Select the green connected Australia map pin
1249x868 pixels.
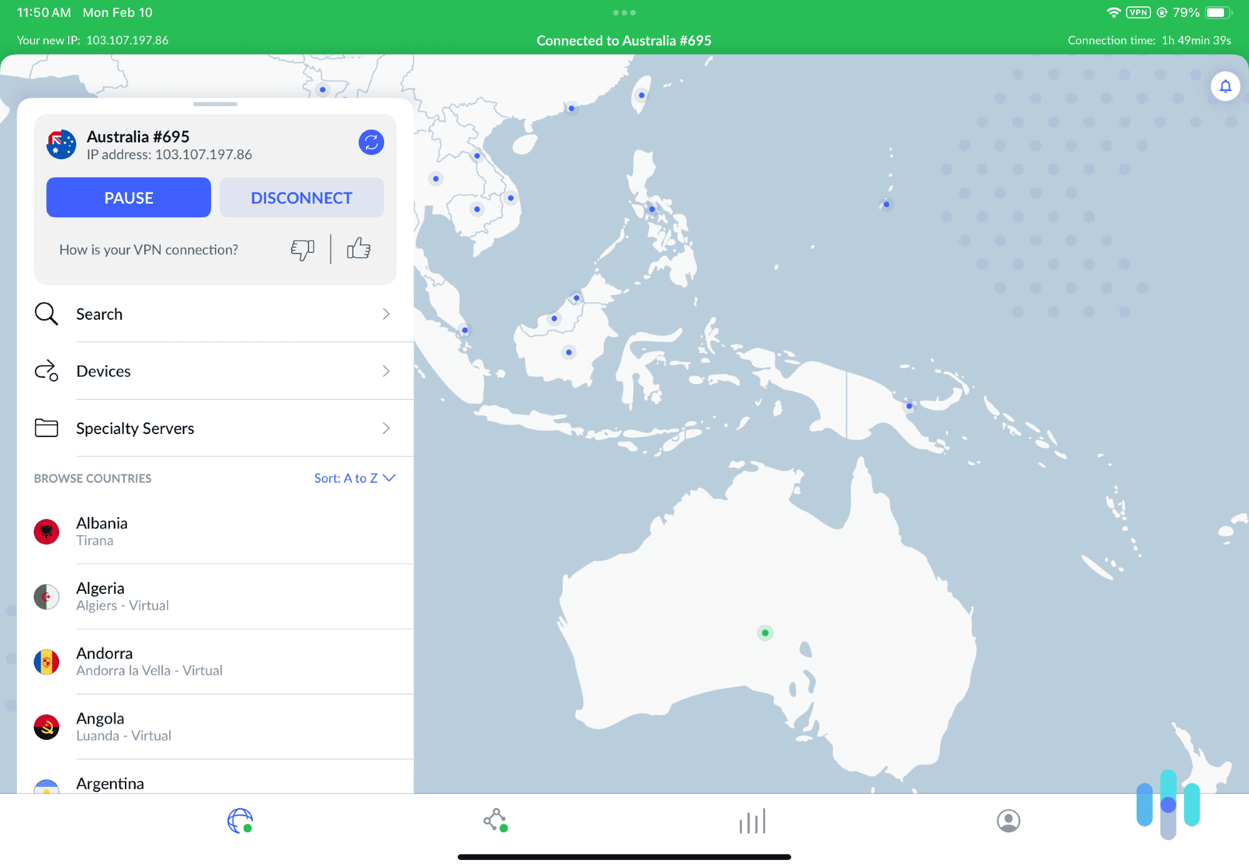pos(765,633)
